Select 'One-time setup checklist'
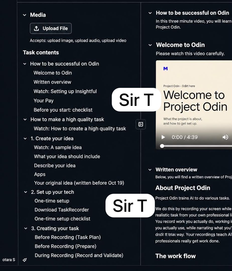Image resolution: width=232 pixels, height=271 pixels. point(62,219)
